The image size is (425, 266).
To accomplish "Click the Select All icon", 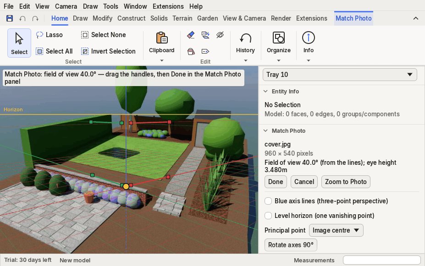I will point(39,51).
